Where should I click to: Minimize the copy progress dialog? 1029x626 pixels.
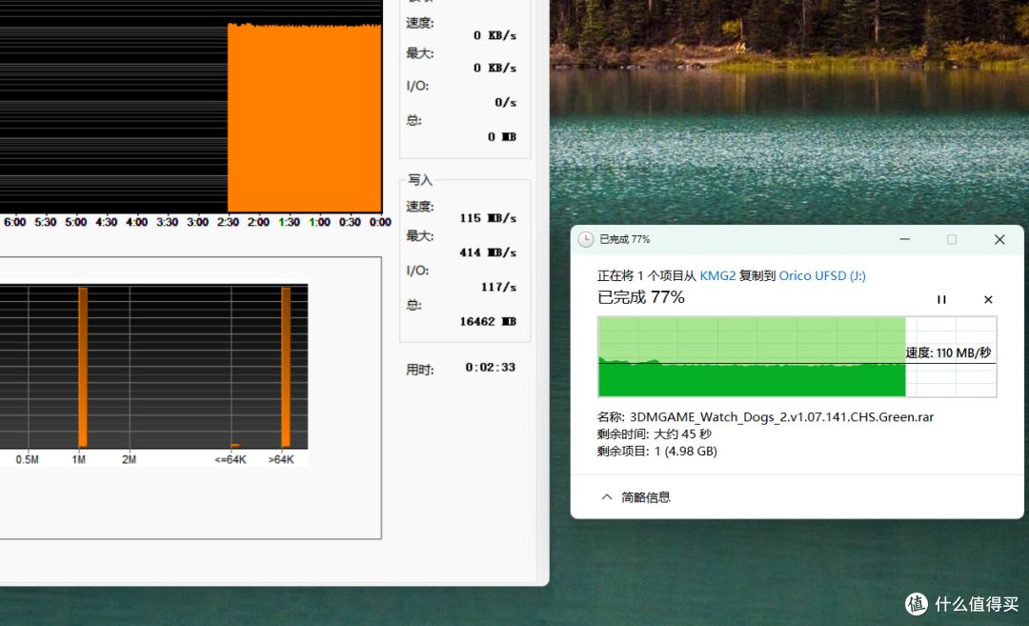point(904,239)
